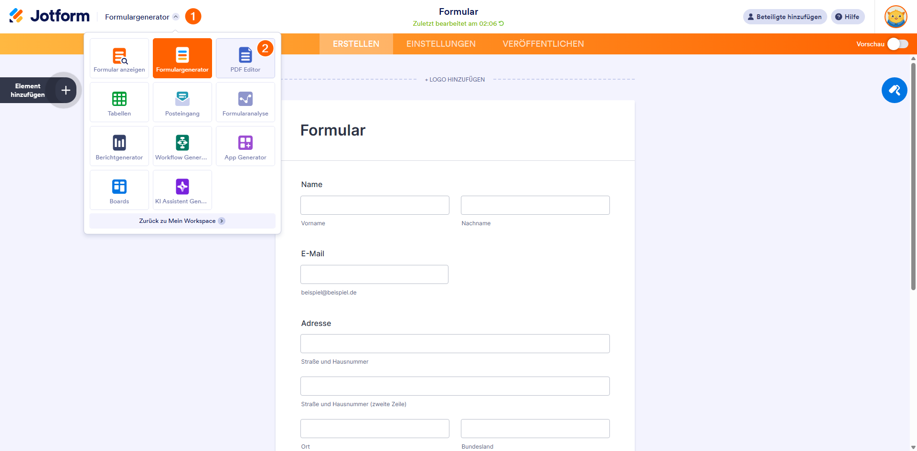The image size is (917, 451).
Task: Open the Workflow Generator tile
Action: 182,146
